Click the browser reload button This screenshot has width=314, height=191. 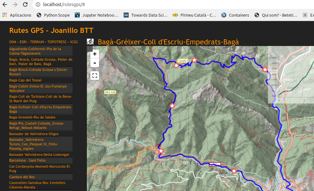[25, 5]
